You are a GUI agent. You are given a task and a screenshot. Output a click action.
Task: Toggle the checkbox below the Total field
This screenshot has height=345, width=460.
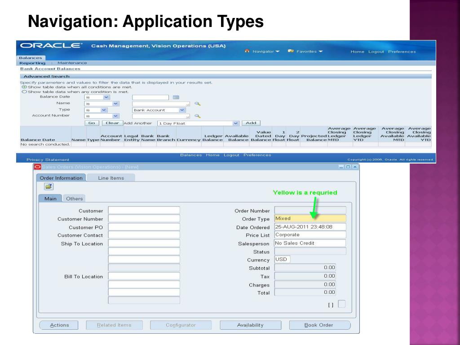point(341,304)
